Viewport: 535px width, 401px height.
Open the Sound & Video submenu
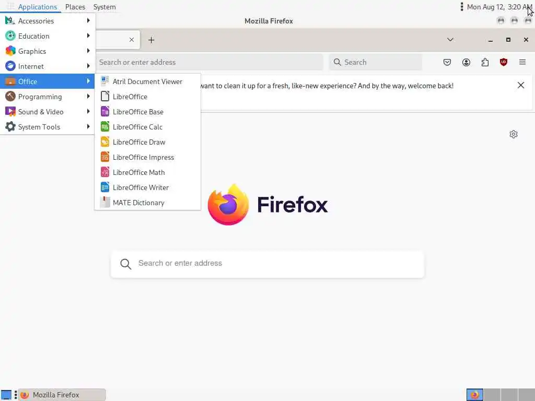48,112
